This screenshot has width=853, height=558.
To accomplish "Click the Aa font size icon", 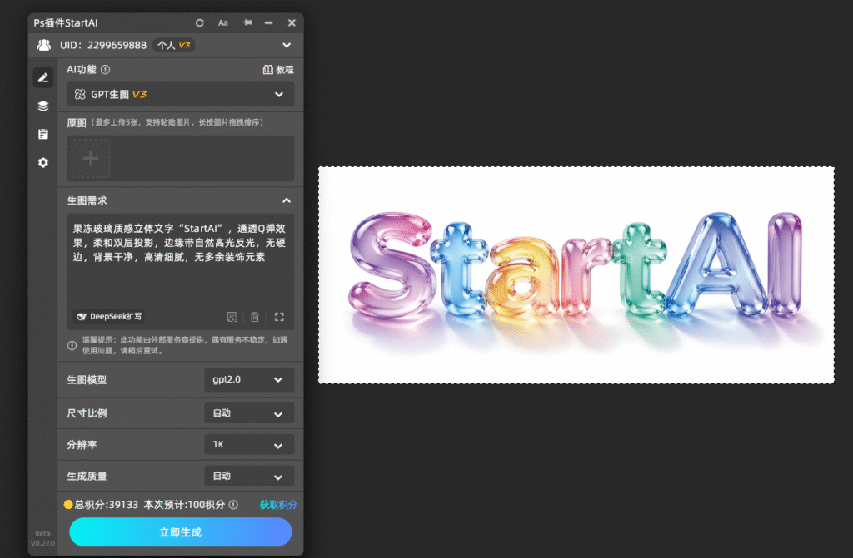I will point(223,22).
